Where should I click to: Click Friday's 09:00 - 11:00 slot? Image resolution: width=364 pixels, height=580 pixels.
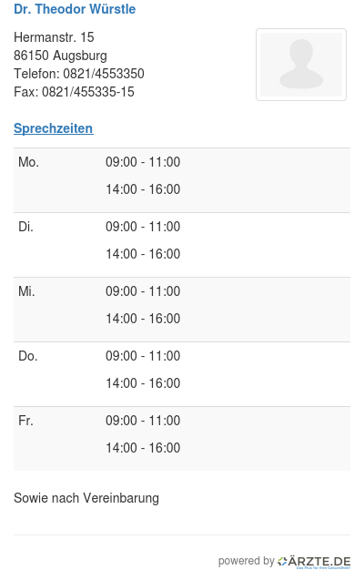pyautogui.click(x=143, y=421)
